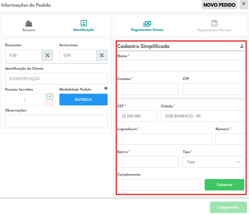The height and width of the screenshot is (215, 249).
Task: Toggle percent mode for Descontos
Action: [47, 55]
